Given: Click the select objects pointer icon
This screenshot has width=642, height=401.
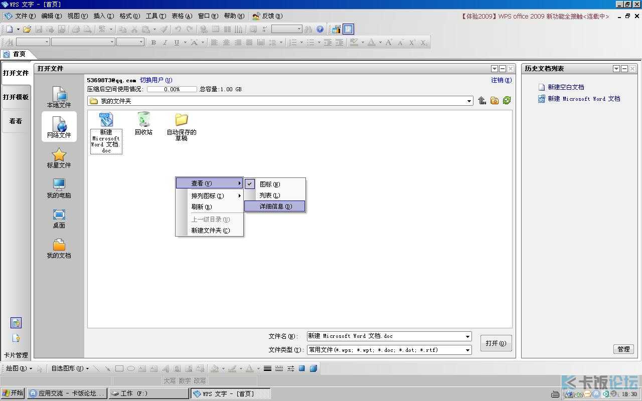Looking at the screenshot, I should click(x=40, y=368).
